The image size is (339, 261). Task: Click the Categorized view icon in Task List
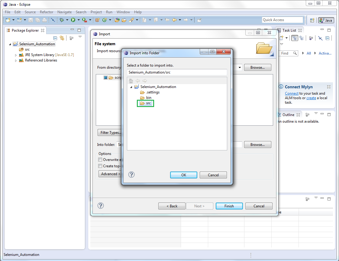click(x=295, y=38)
